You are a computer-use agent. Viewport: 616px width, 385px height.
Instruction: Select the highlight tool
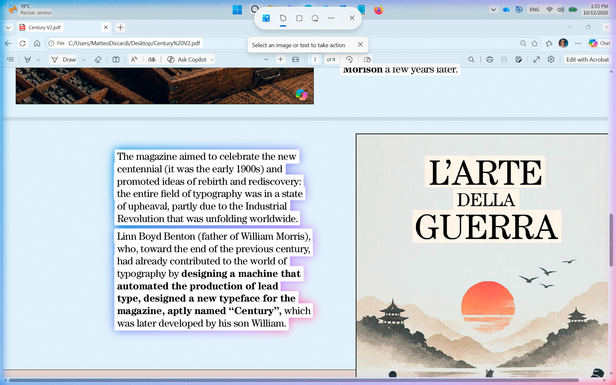pos(28,59)
